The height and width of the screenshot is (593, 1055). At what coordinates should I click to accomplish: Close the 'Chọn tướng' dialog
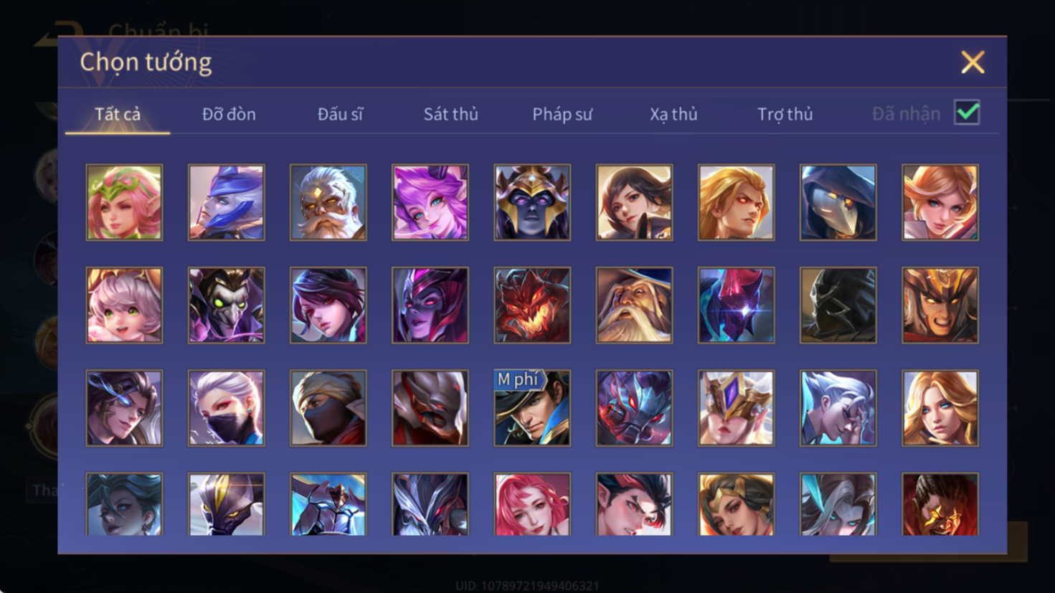pyautogui.click(x=973, y=62)
